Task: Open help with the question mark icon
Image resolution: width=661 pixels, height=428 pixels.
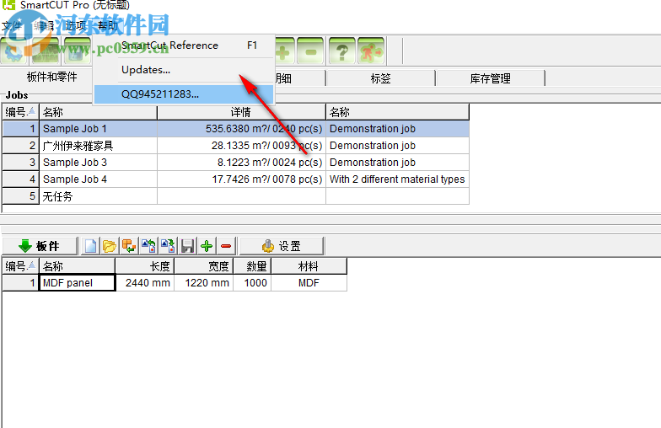Action: click(342, 51)
